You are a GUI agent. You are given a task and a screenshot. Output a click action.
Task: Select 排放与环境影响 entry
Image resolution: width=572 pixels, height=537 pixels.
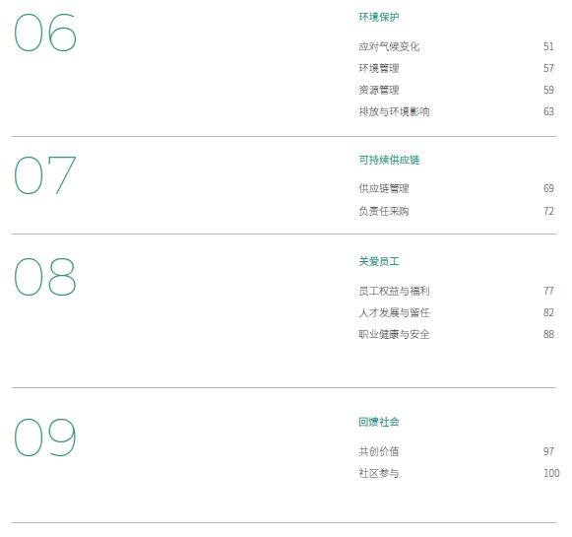(394, 111)
